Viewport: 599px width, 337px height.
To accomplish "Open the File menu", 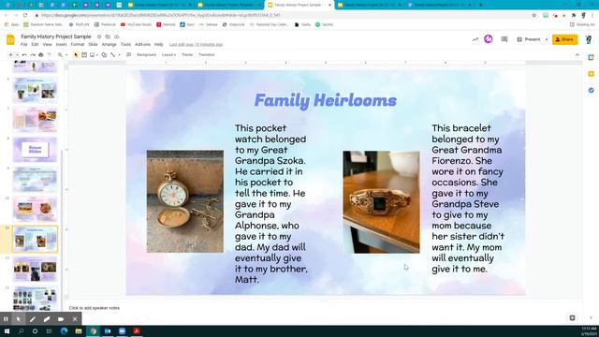I will coord(24,45).
